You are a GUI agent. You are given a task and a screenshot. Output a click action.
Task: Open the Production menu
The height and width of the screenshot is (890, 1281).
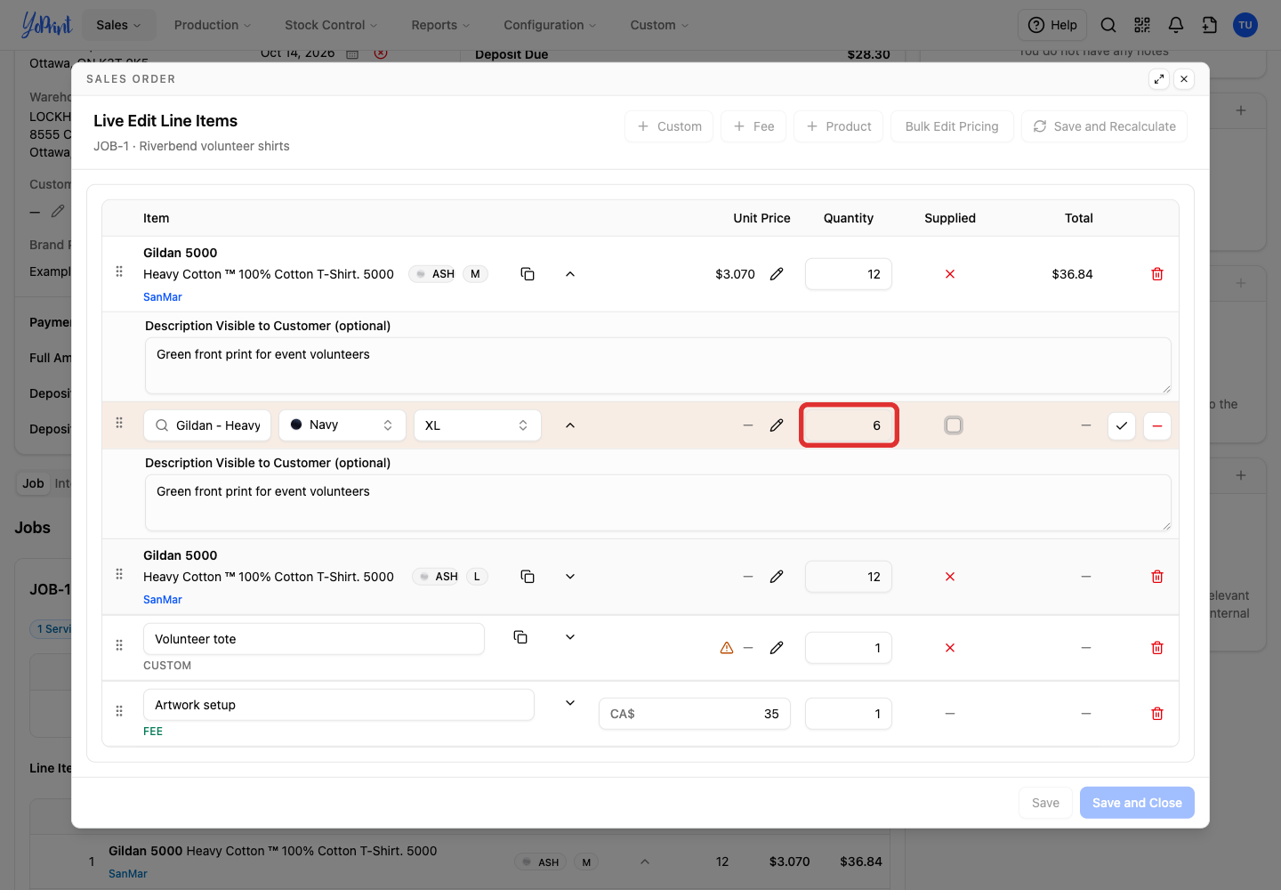213,25
